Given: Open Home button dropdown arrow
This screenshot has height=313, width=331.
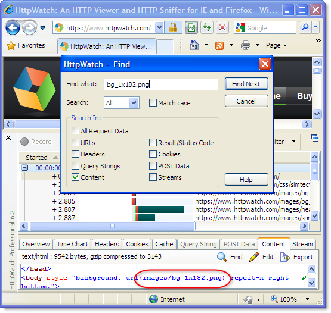Looking at the screenshot, I should coord(206,45).
